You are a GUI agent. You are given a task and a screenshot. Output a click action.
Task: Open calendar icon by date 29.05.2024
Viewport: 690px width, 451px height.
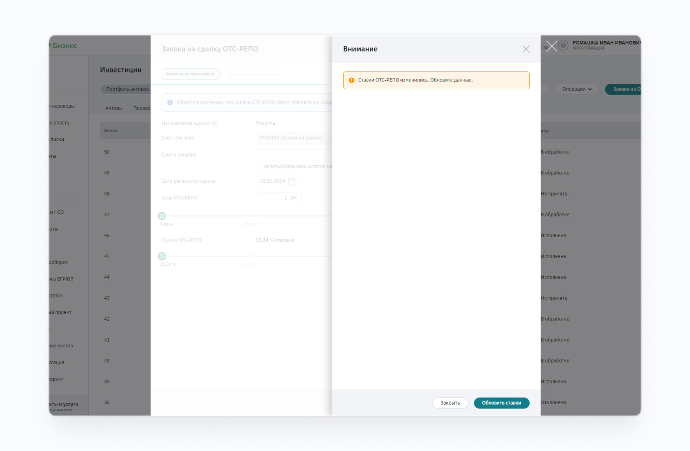pos(292,181)
